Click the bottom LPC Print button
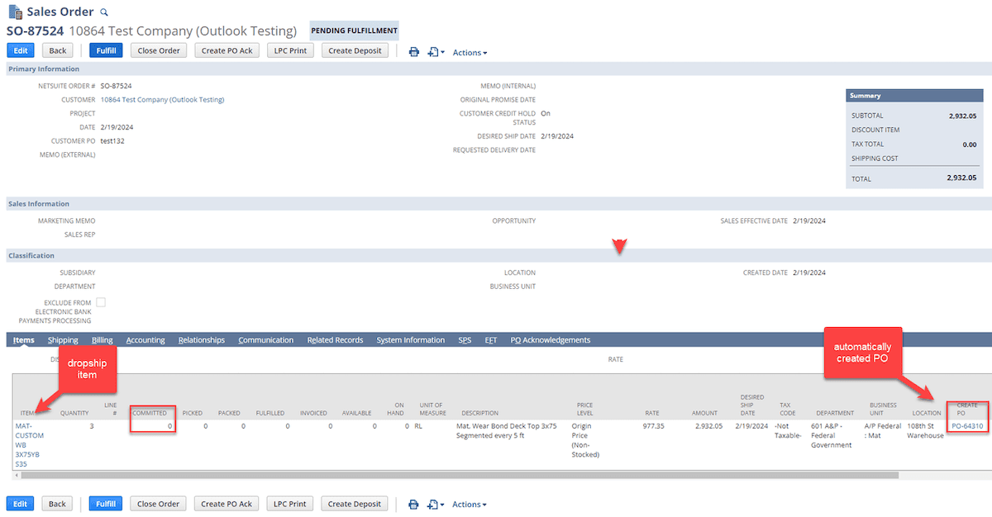The width and height of the screenshot is (992, 517). tap(290, 504)
